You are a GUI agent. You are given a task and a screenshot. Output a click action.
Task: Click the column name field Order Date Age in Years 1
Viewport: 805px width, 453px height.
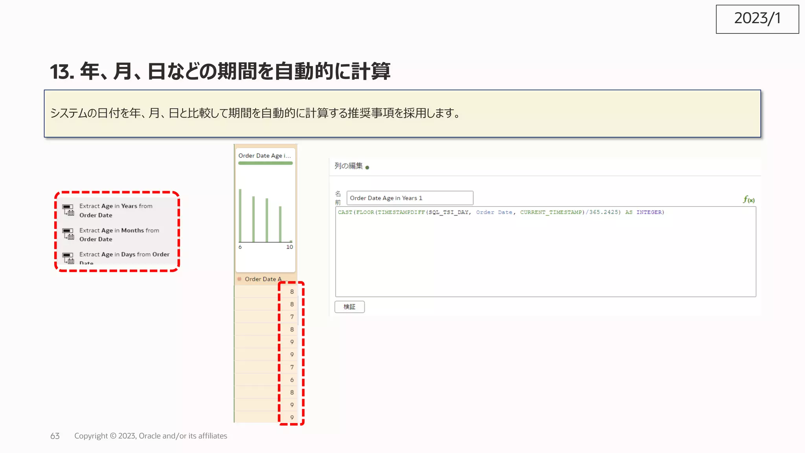[410, 198]
